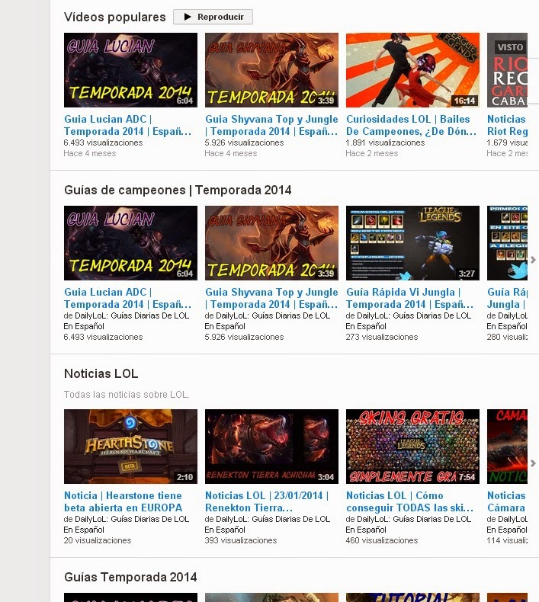
Task: Open the VISTO Riot thumbnail in Vídeos populares
Action: [507, 70]
